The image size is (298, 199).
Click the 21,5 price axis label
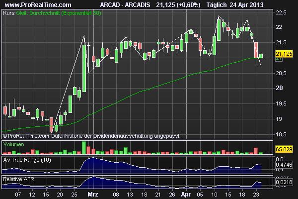point(281,42)
